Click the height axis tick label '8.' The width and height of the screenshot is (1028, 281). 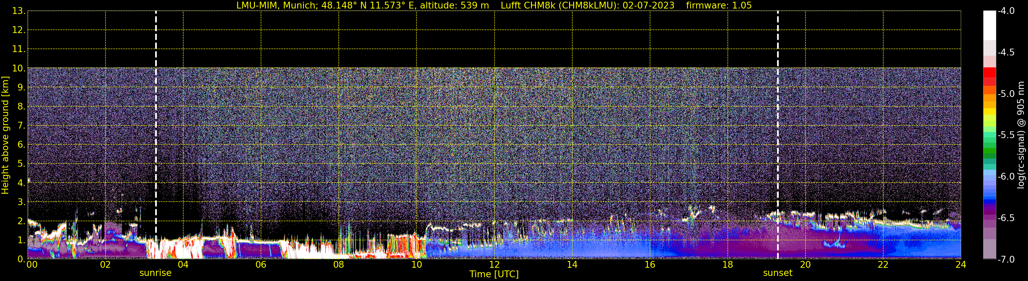pyautogui.click(x=21, y=107)
